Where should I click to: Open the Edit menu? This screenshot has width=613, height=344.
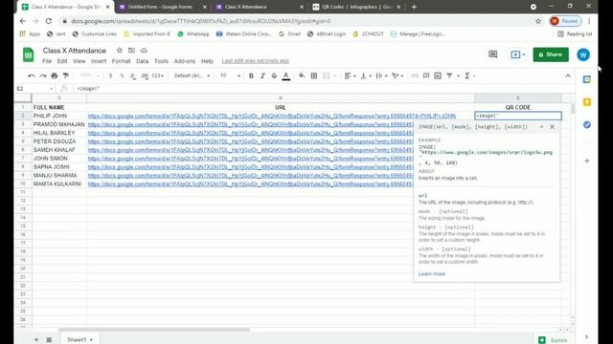(x=62, y=61)
